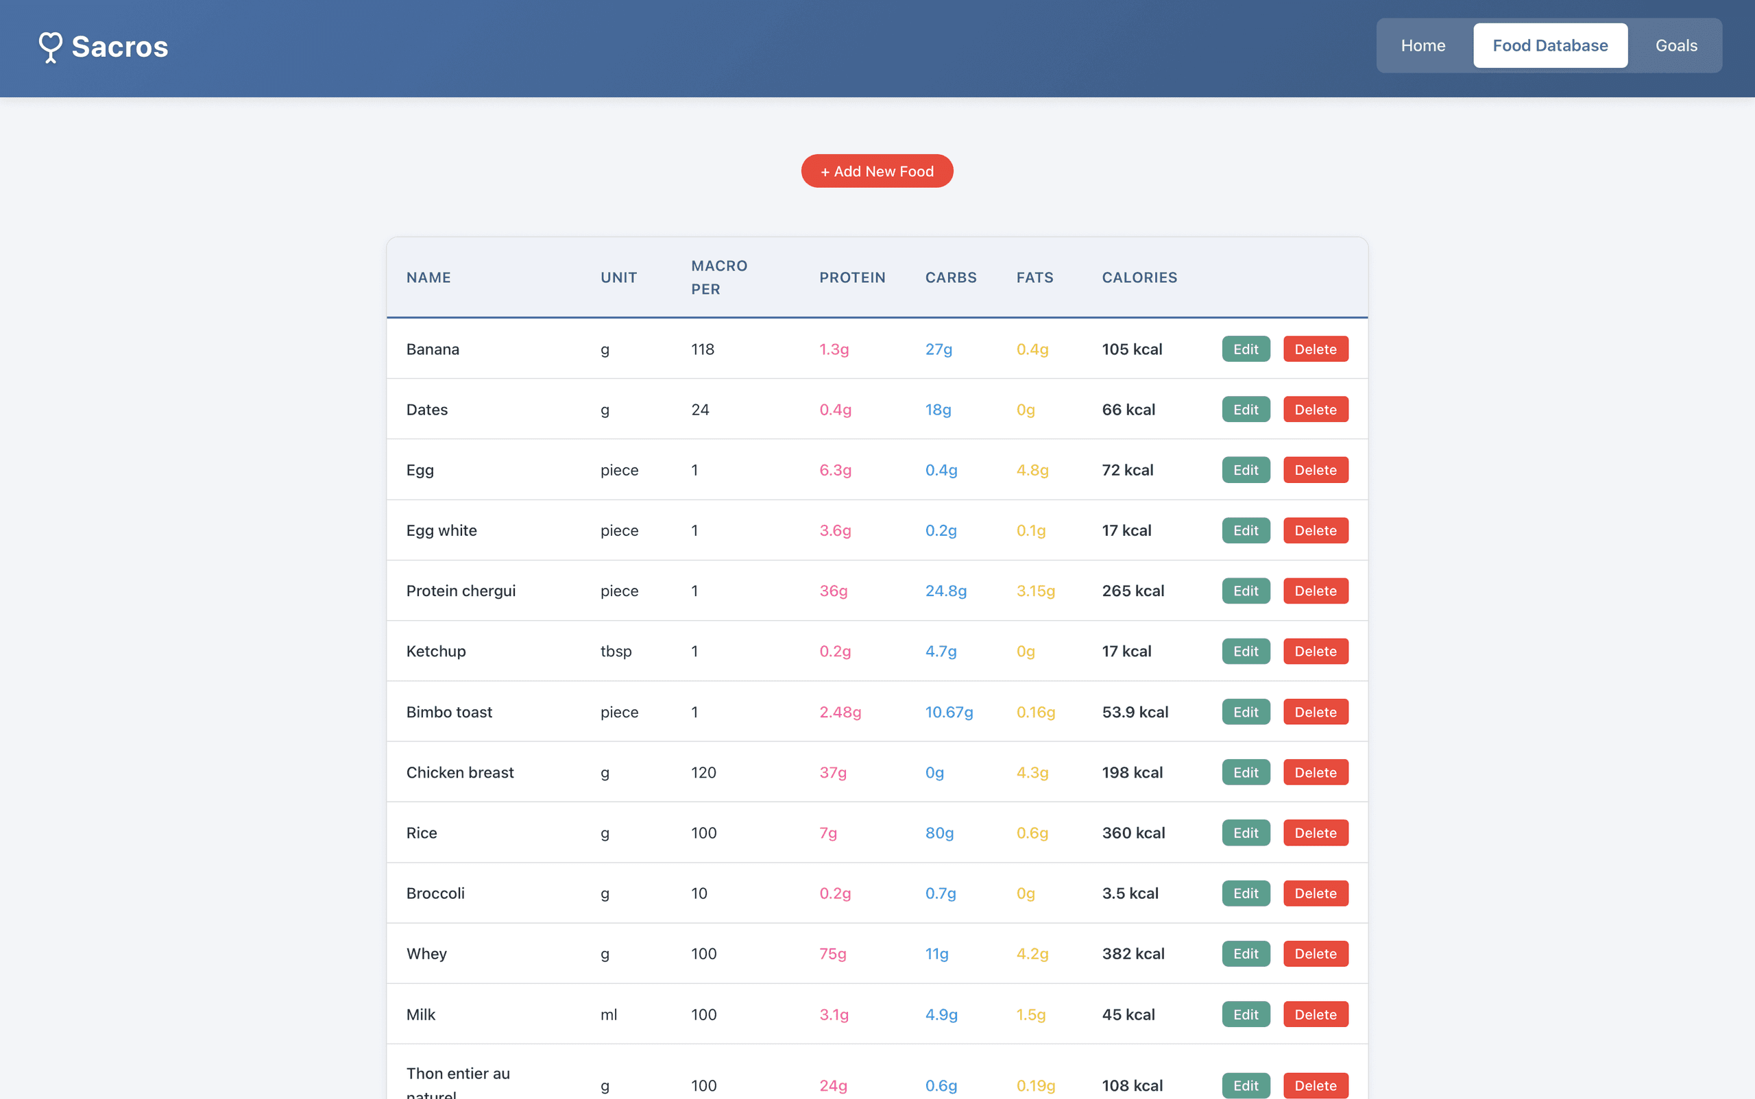
Task: Delete the Bimbo toast row
Action: pyautogui.click(x=1315, y=713)
